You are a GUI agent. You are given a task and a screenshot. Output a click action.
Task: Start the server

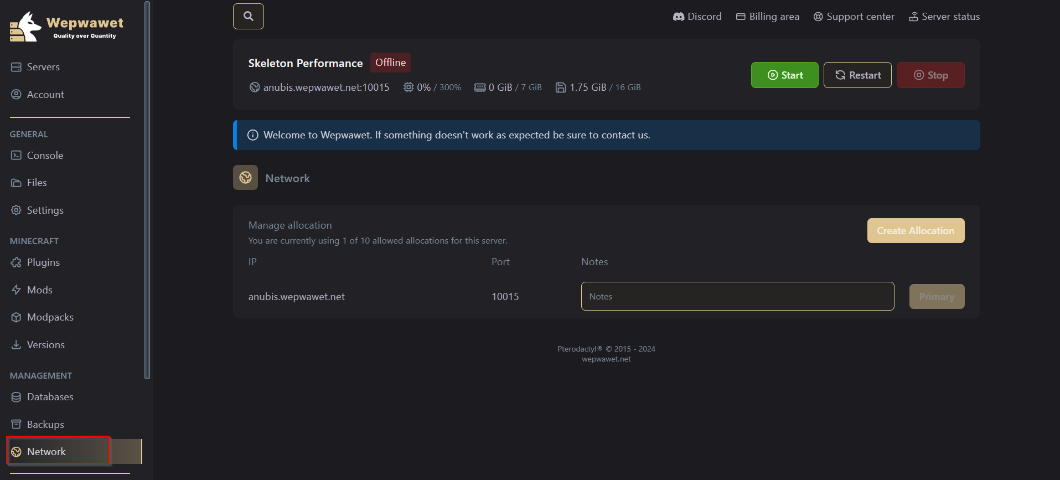(784, 75)
